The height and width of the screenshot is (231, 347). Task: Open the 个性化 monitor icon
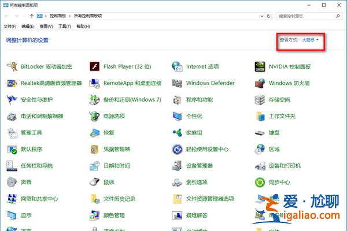[178, 116]
